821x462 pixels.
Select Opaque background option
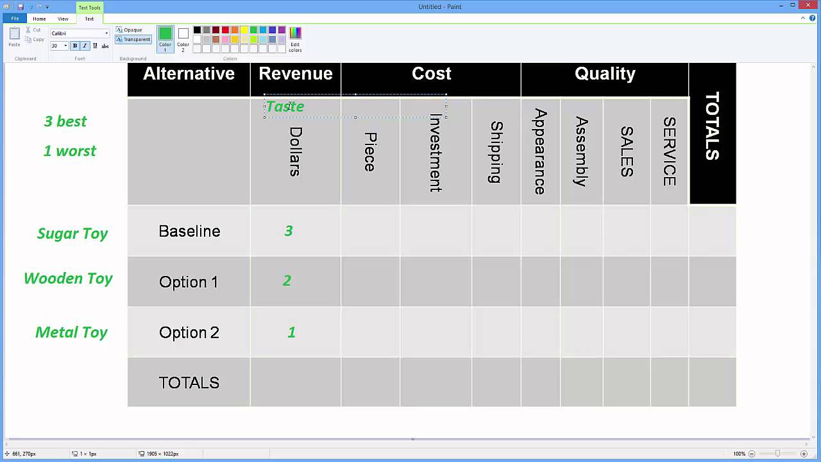tap(130, 30)
